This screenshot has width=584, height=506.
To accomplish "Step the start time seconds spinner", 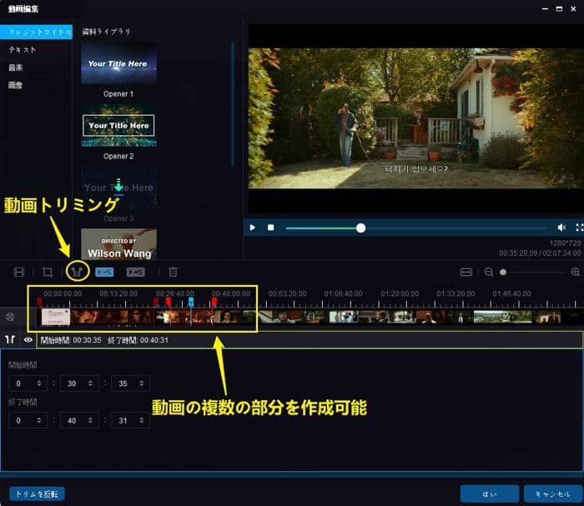I will [x=142, y=383].
